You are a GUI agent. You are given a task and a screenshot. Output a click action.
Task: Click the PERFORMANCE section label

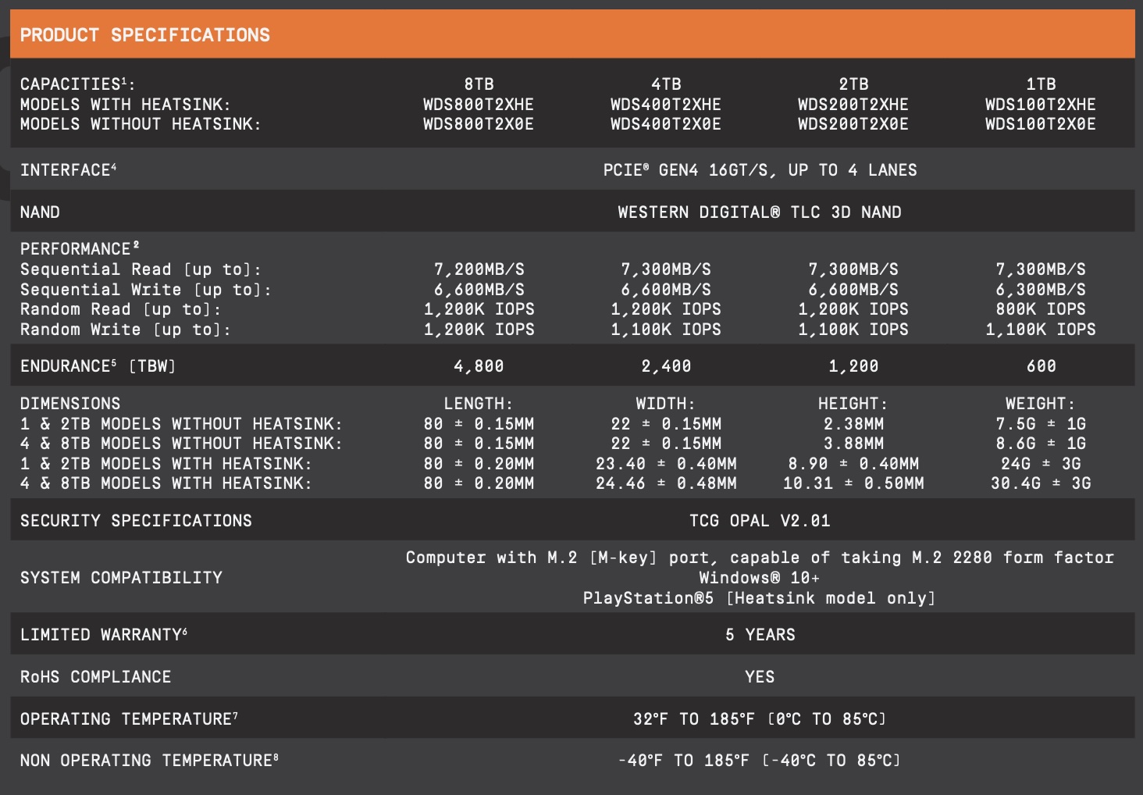click(80, 249)
